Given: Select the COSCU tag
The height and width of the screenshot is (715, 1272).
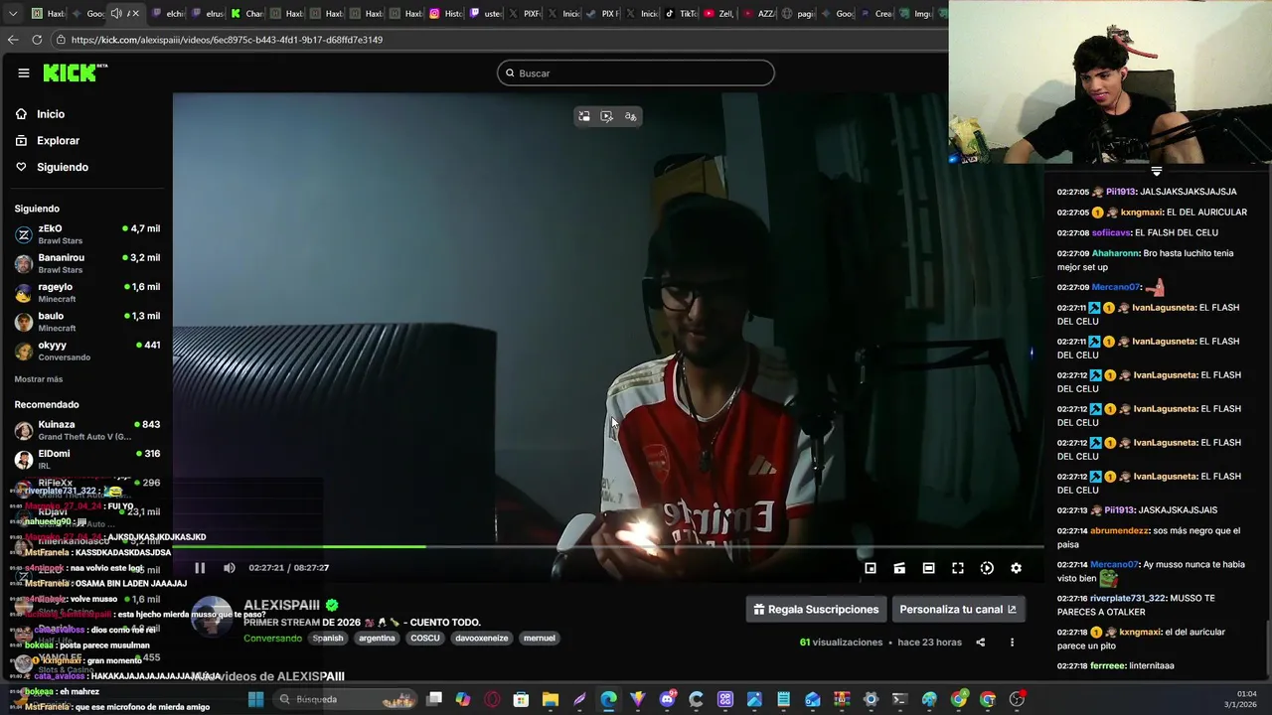Looking at the screenshot, I should (x=425, y=639).
